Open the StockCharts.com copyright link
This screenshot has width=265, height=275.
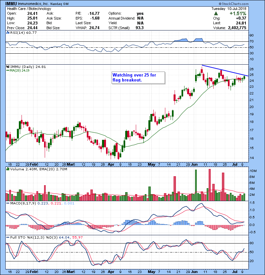(x=234, y=4)
